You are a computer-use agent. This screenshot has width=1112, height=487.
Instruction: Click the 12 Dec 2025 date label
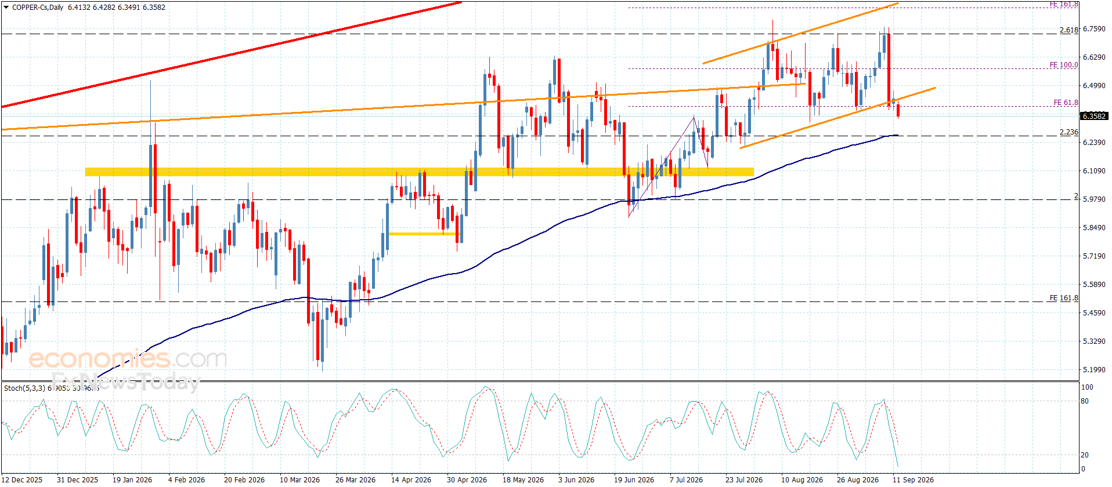[22, 480]
